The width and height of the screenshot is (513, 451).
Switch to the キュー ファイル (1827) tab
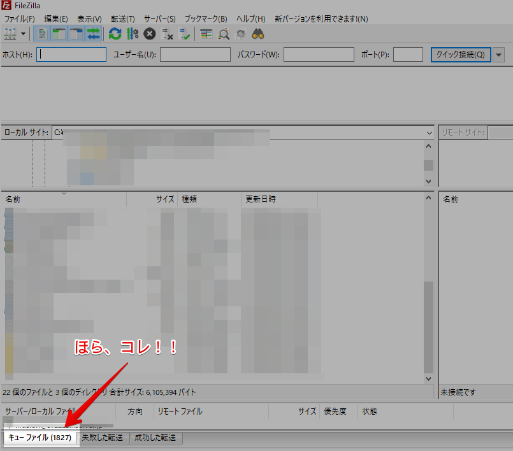click(x=40, y=438)
